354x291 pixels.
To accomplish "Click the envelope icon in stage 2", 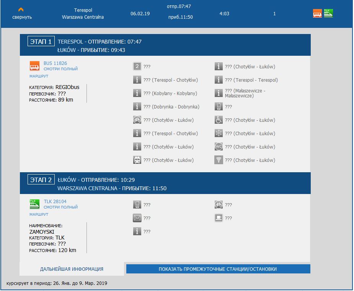I will 137,218.
